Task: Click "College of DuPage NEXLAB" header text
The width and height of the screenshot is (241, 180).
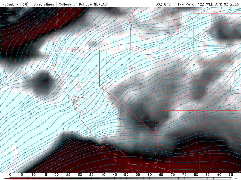Action: 83,4
